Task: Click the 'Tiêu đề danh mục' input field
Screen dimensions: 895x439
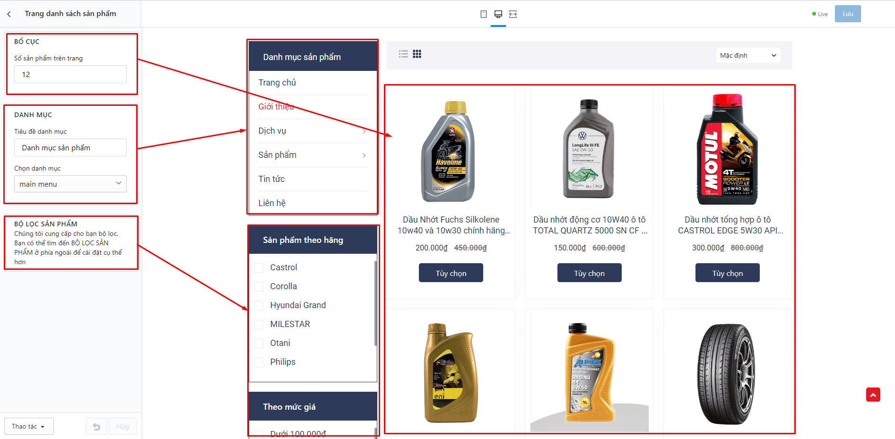Action: (70, 147)
